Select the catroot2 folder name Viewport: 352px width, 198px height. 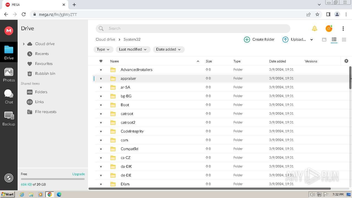pos(128,122)
